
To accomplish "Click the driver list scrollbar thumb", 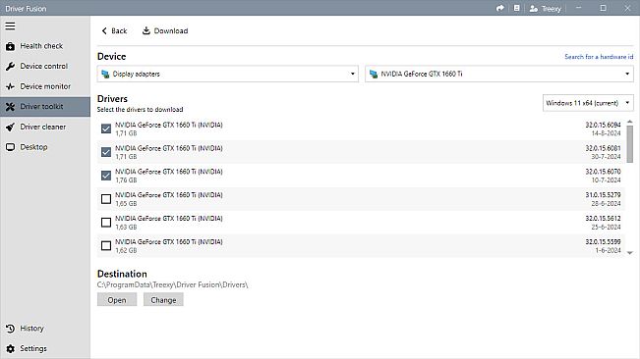I will click(x=630, y=144).
